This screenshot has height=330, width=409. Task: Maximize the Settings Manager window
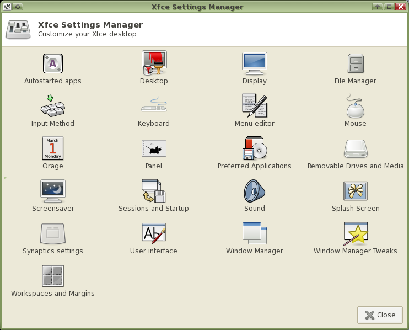pyautogui.click(x=389, y=7)
